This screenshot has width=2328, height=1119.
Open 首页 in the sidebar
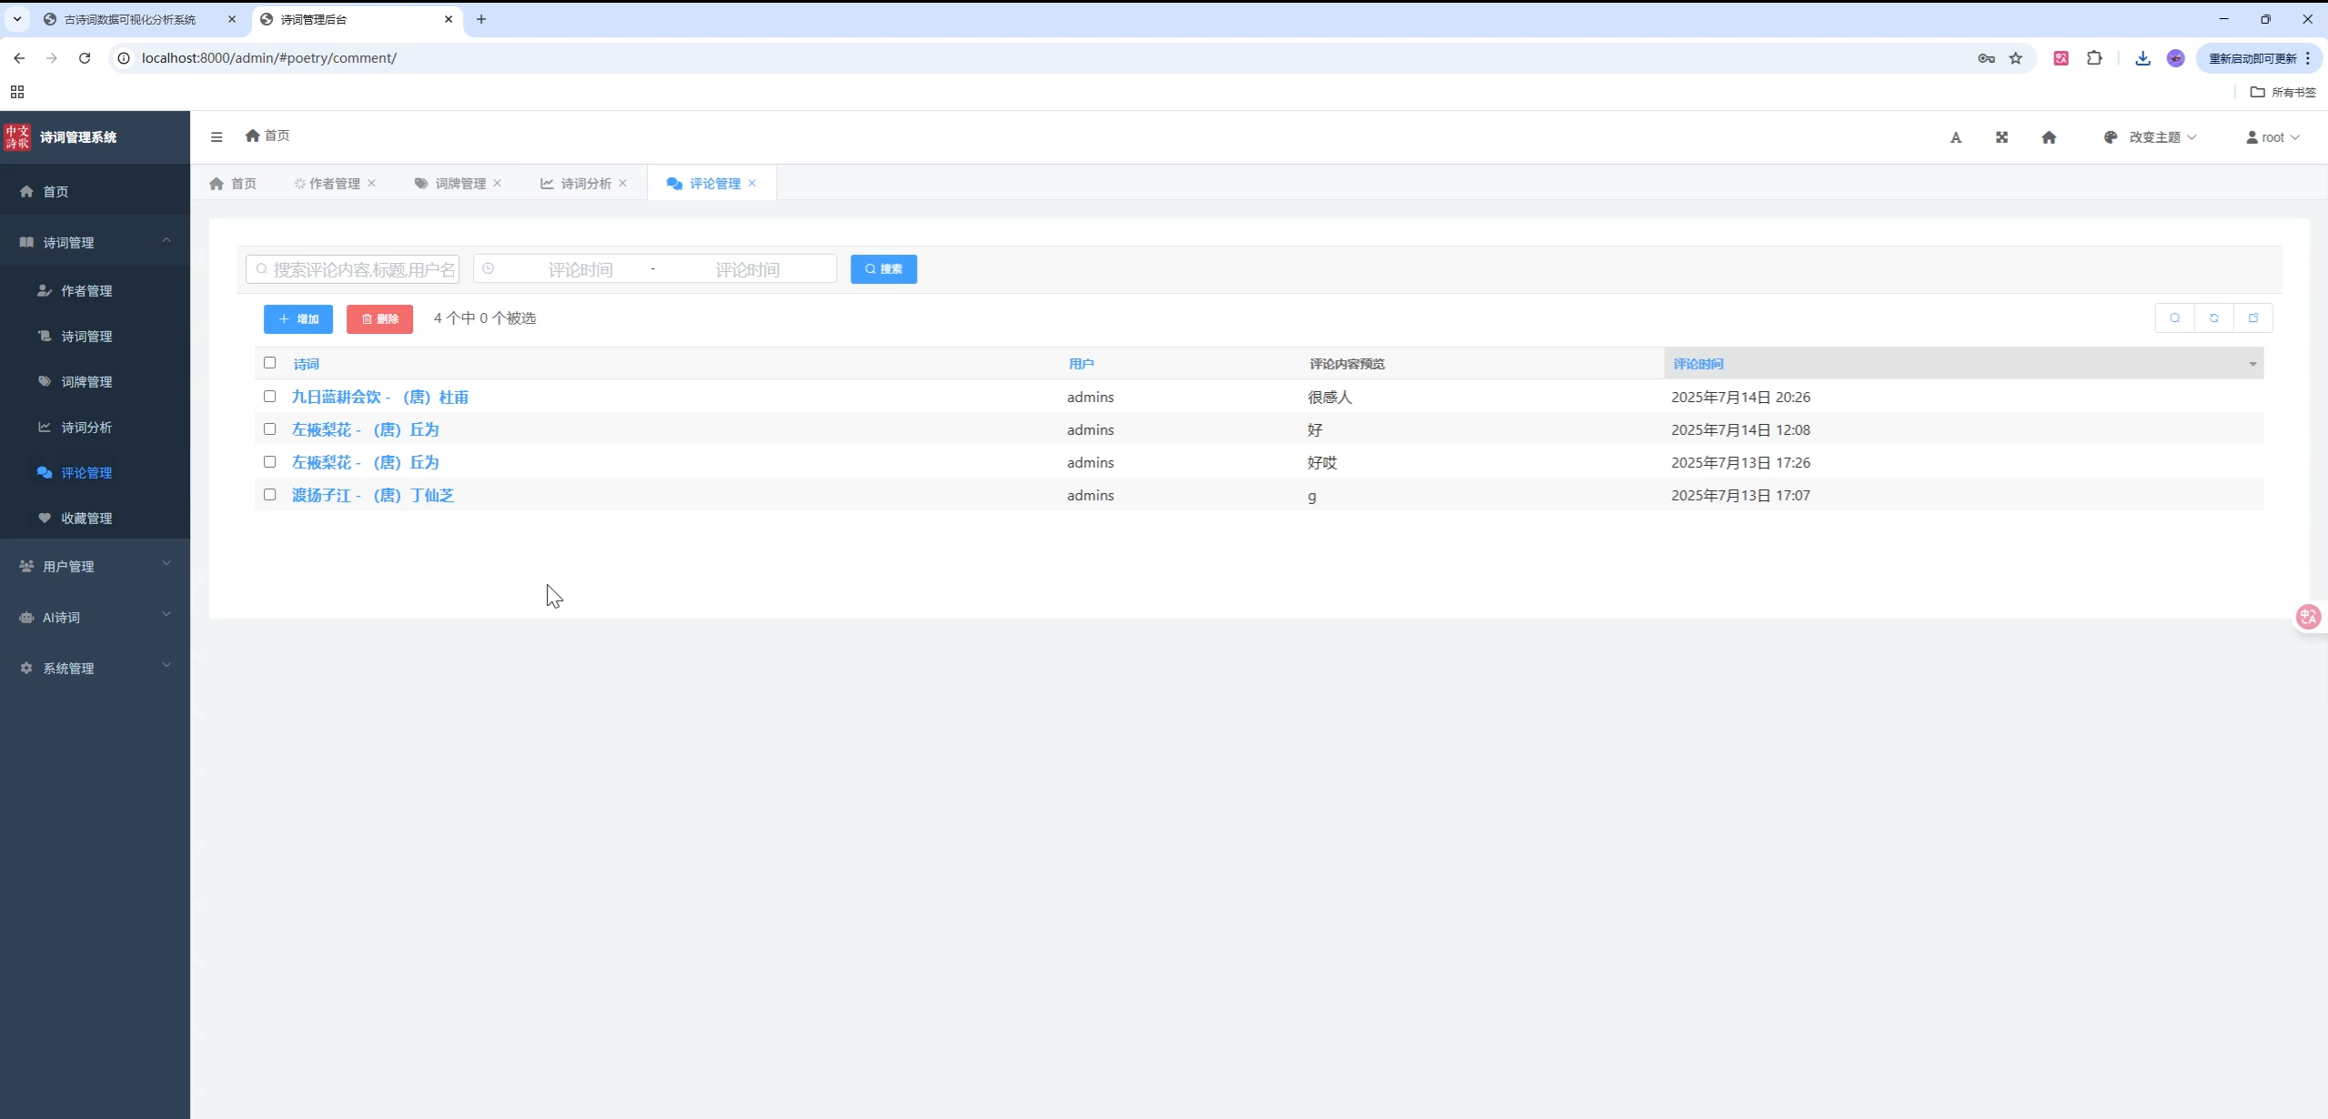pos(95,191)
